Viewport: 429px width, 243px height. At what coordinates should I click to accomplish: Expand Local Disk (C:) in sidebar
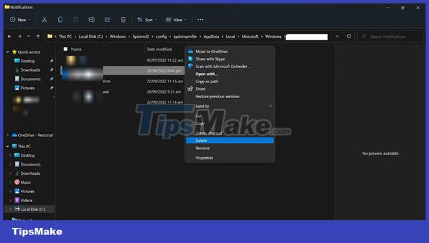10,209
